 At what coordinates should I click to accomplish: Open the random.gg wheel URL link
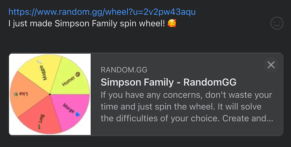[x=102, y=12]
